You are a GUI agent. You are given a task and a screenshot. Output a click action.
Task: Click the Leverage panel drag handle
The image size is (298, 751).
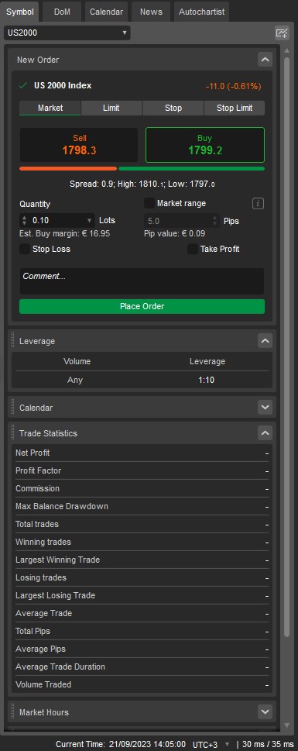[13, 341]
